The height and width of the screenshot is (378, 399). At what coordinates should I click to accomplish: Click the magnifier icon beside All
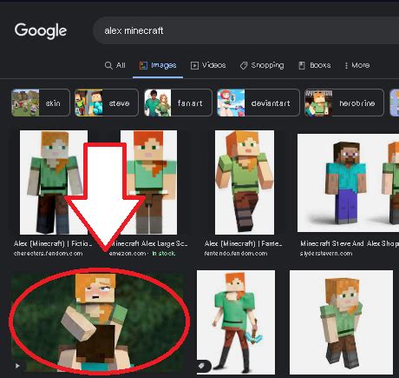tap(108, 65)
